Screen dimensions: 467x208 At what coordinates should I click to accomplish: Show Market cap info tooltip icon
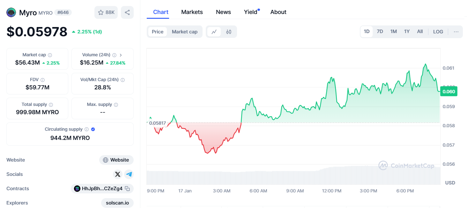(x=50, y=55)
